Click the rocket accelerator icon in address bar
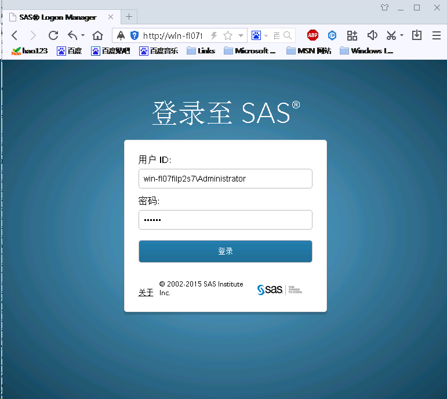This screenshot has width=447, height=399. 121,35
